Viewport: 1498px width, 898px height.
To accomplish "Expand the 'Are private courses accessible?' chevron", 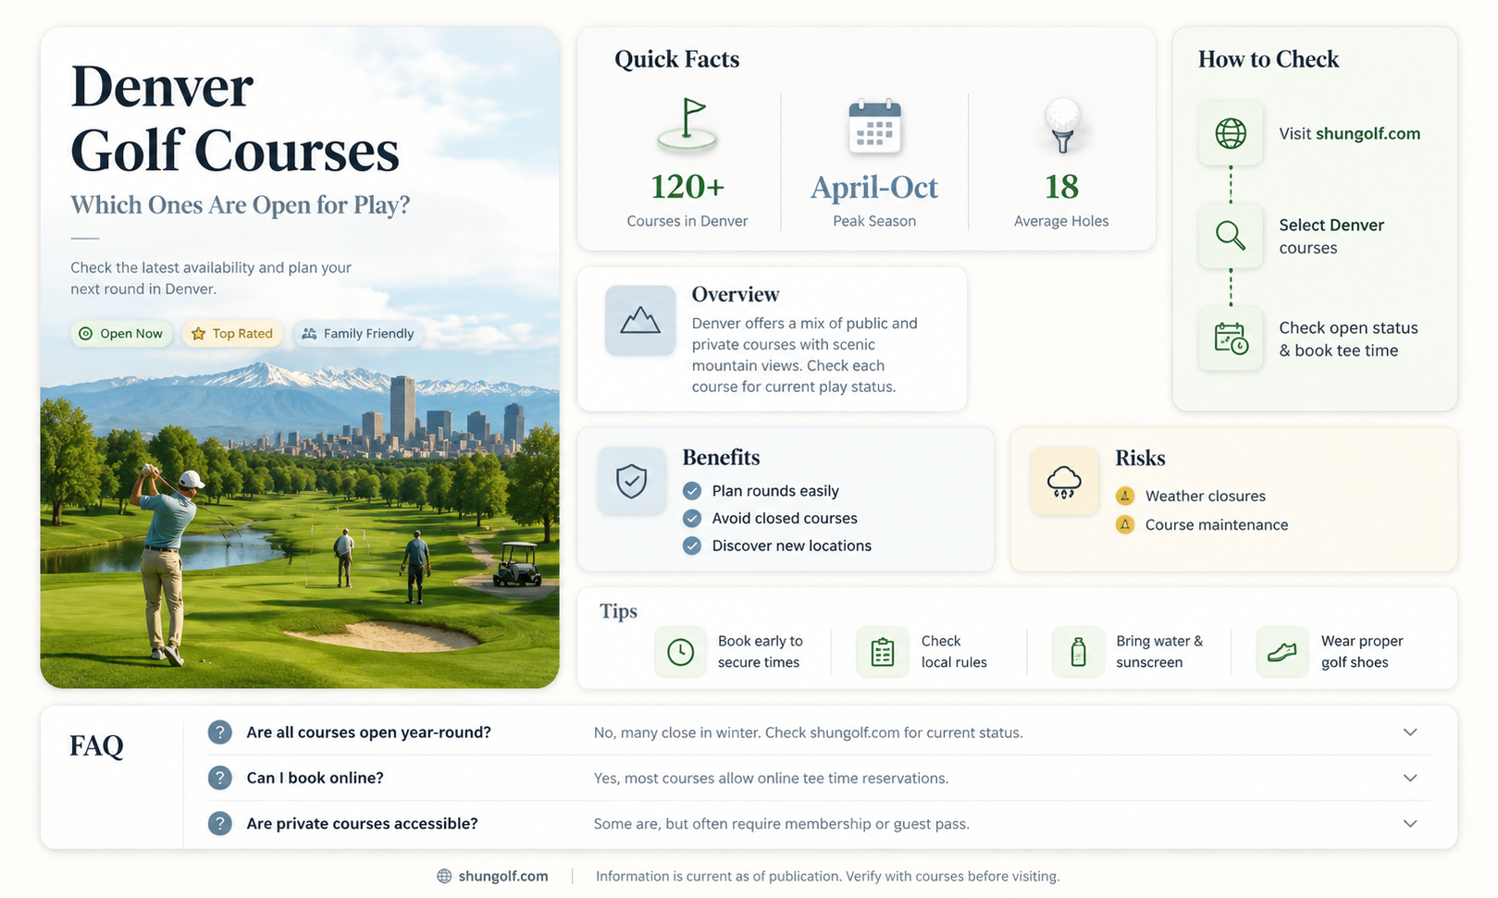I will coord(1410,823).
